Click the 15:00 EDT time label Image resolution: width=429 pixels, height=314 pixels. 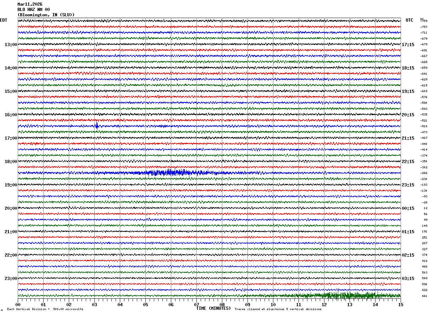coord(11,91)
